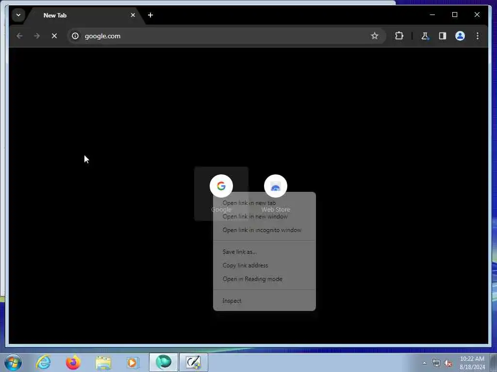Launch Firefox from taskbar

pyautogui.click(x=73, y=362)
